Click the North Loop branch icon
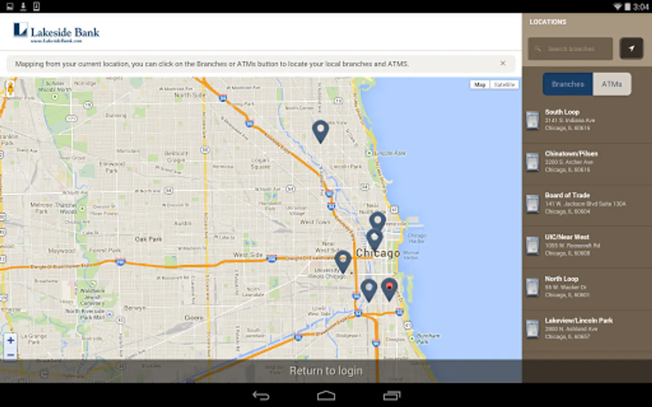 tap(532, 288)
